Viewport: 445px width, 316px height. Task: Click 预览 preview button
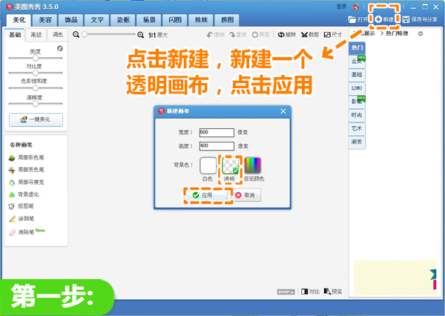point(333,292)
